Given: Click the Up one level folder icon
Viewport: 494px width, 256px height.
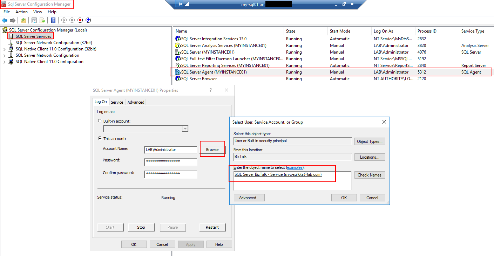Looking at the screenshot, I should tap(23, 20).
